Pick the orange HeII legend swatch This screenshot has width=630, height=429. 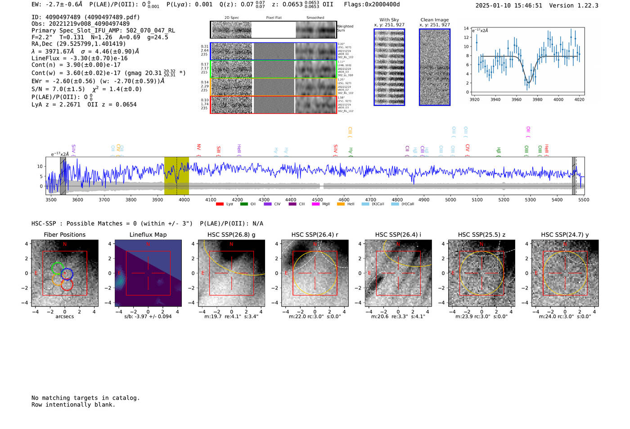[x=341, y=204]
